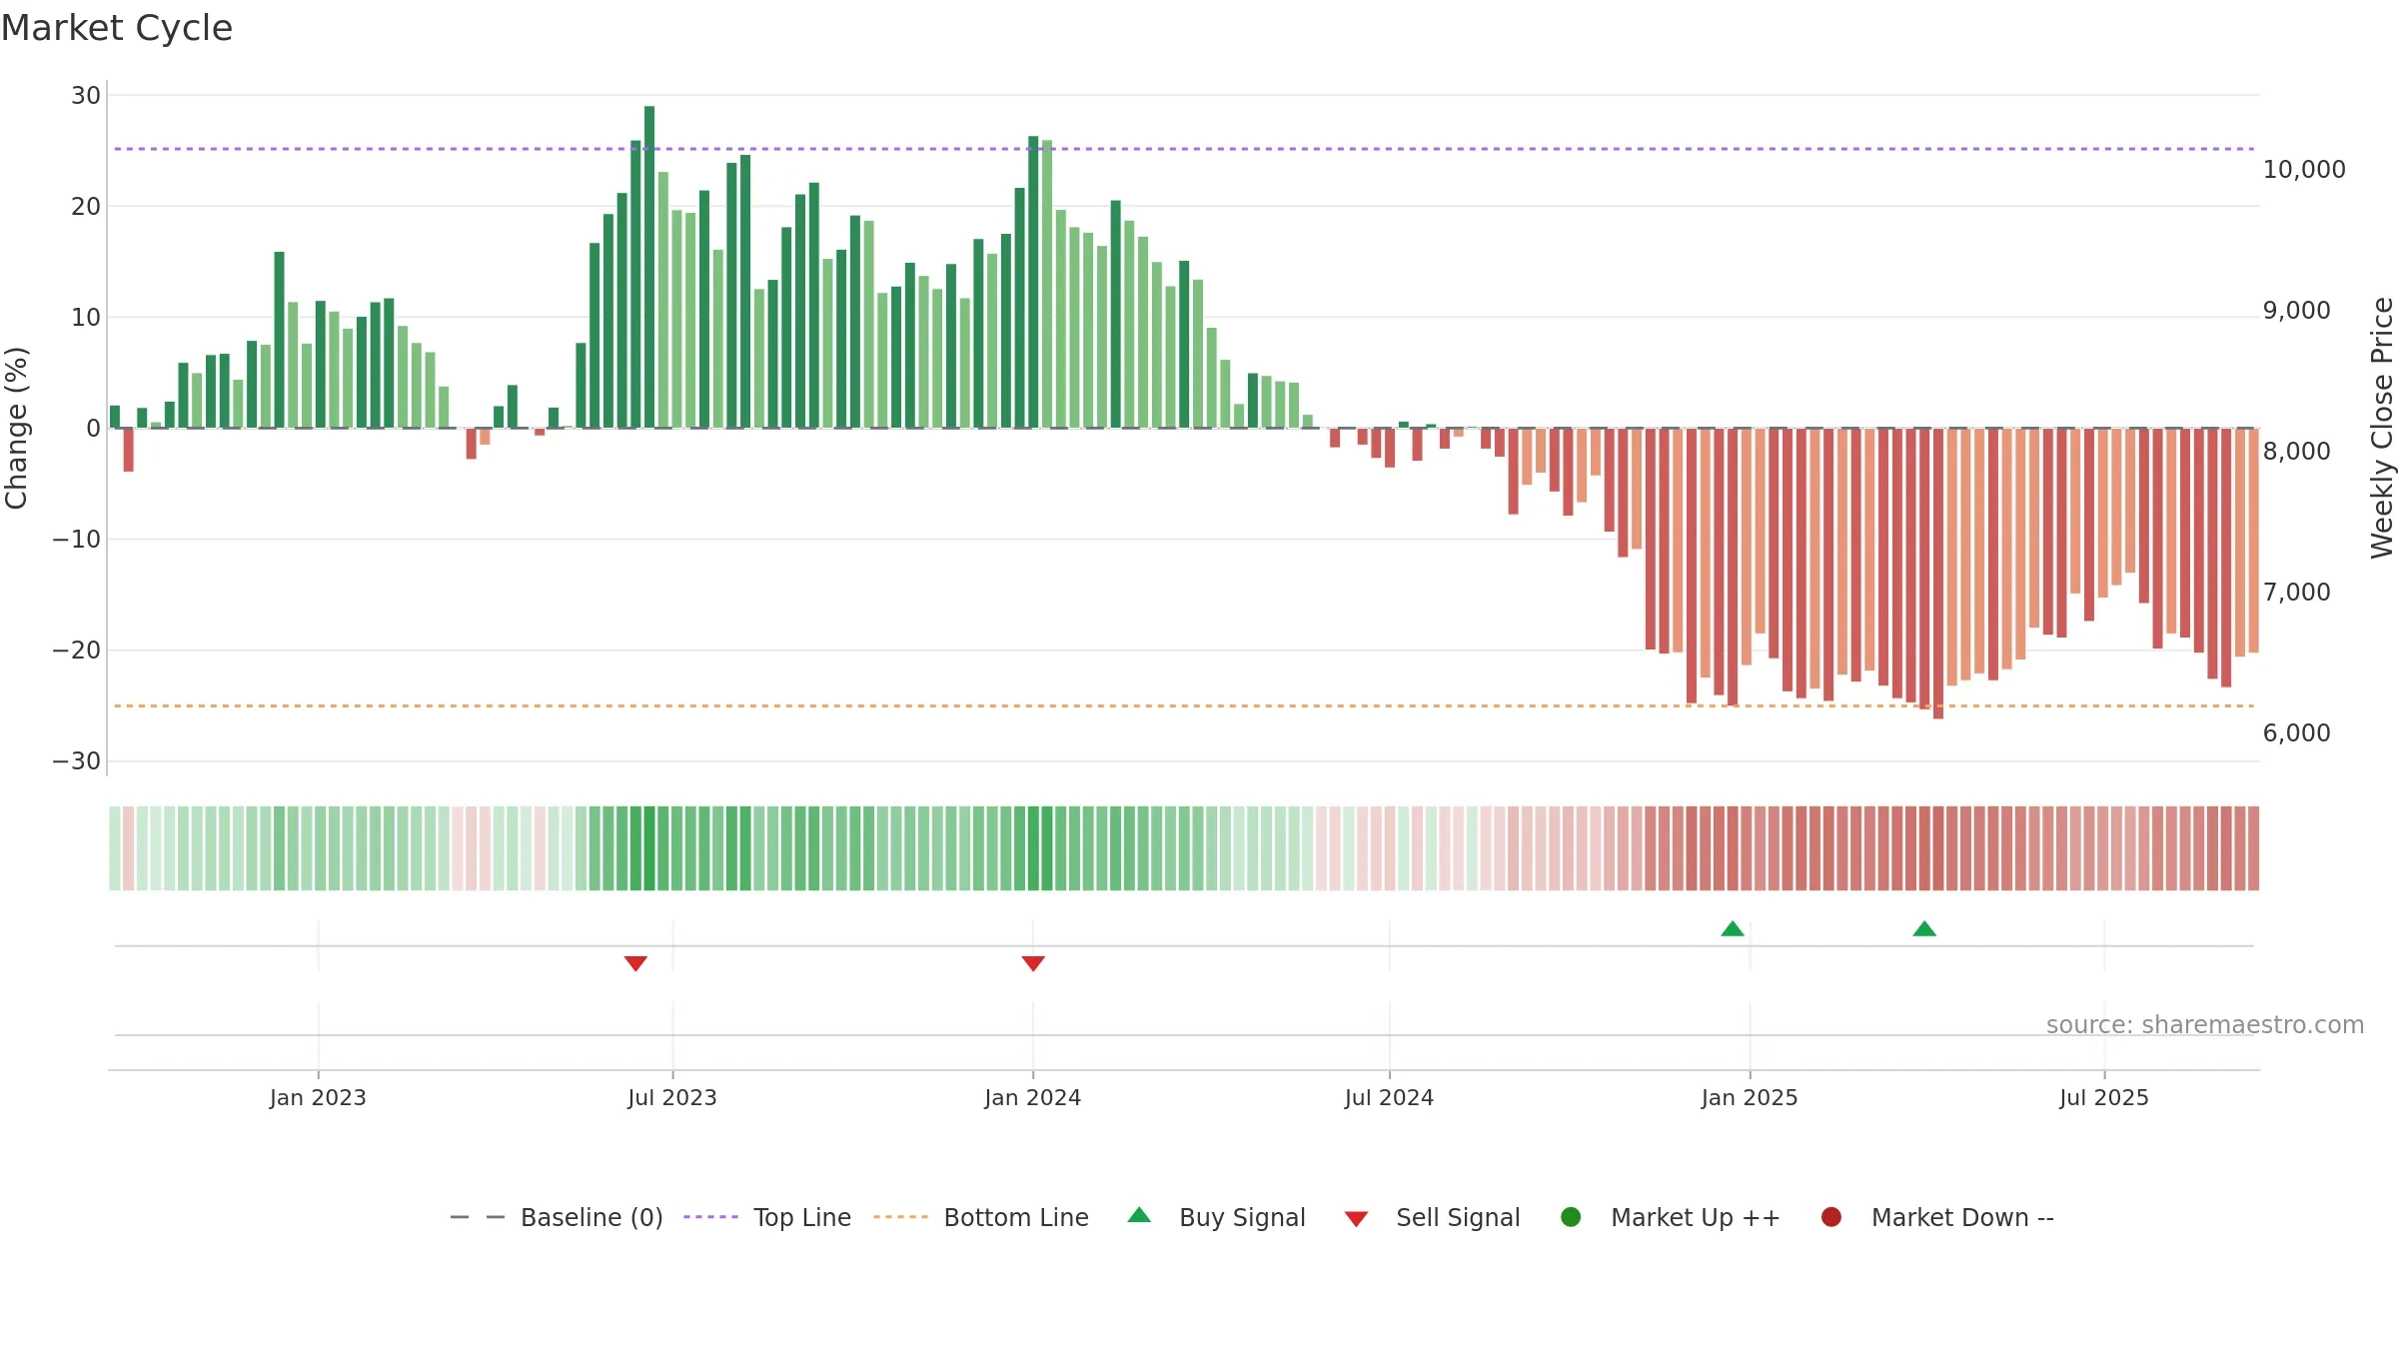Click the −30 tick on Change axis
The height and width of the screenshot is (1349, 2398).
pyautogui.click(x=77, y=761)
